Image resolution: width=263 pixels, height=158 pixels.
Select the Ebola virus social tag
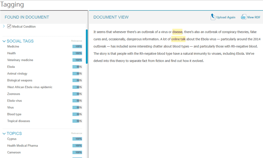pos(14,101)
